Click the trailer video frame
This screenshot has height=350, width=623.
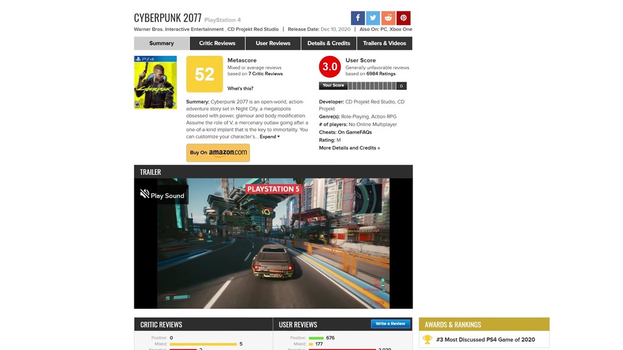(x=273, y=243)
